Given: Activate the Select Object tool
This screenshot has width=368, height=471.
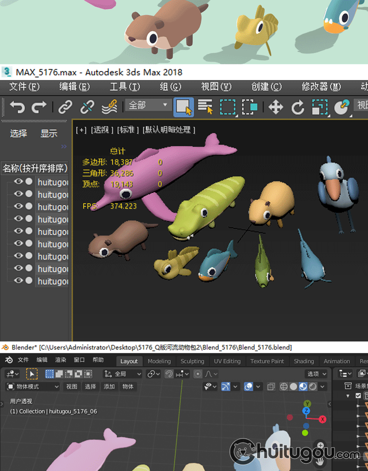Looking at the screenshot, I should [x=184, y=106].
